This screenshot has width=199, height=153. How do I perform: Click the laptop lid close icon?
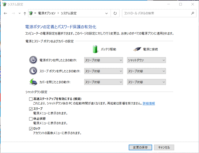coord(33,82)
